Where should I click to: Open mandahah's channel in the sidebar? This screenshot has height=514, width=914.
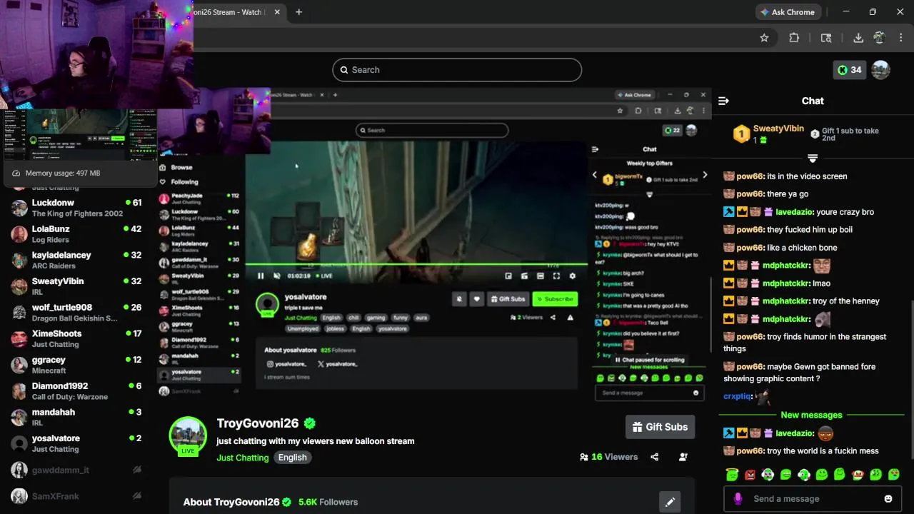pos(77,417)
